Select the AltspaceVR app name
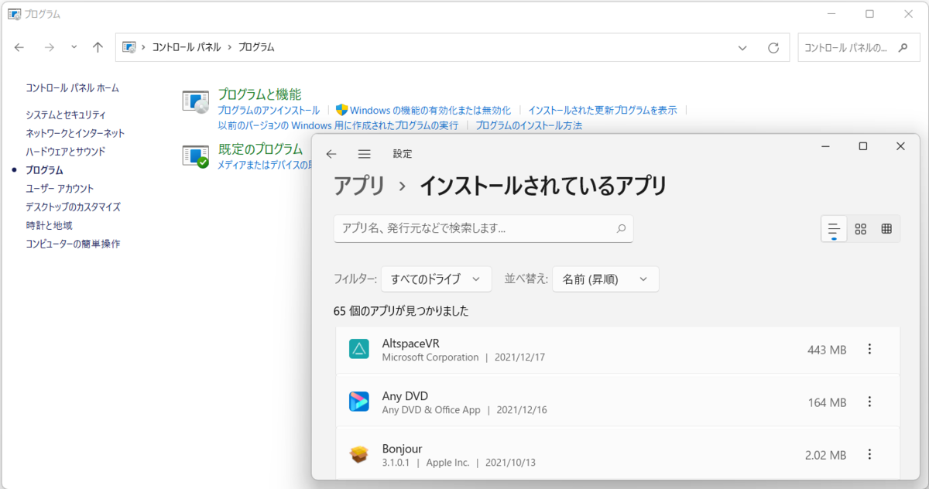Viewport: 929px width, 489px height. pos(411,343)
